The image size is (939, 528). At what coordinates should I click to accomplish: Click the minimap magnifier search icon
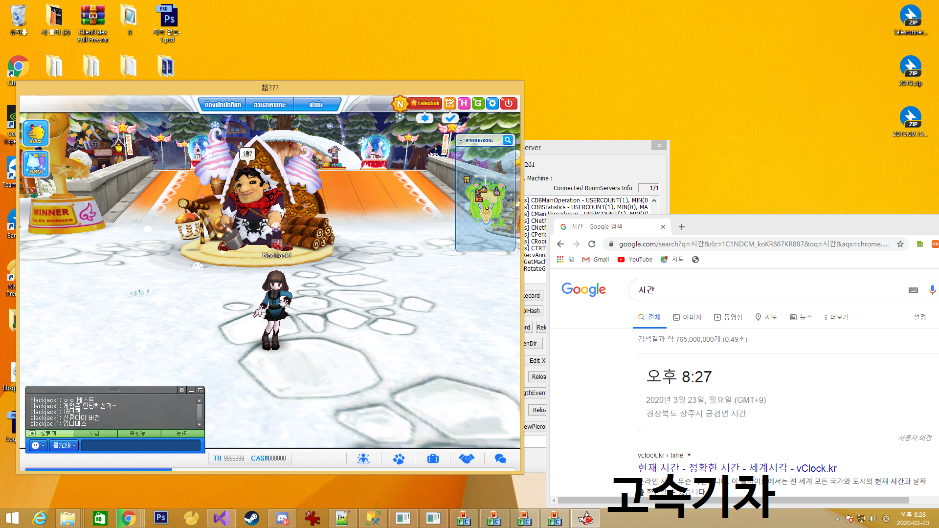coord(508,140)
